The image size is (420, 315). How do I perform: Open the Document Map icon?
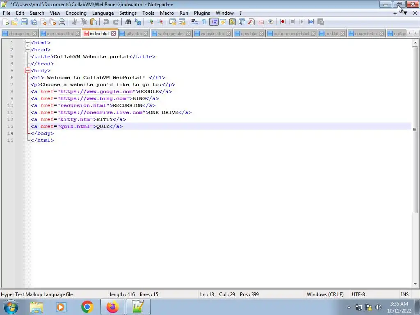click(x=233, y=22)
